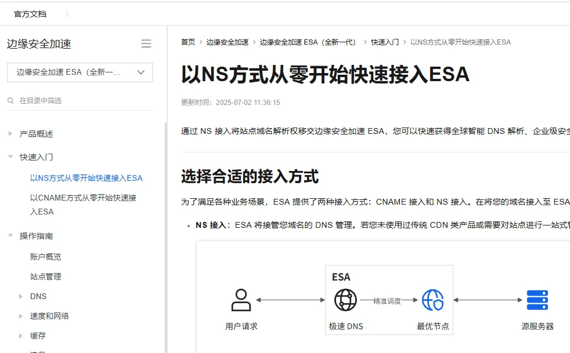Click the 最优节点 globe icon

click(432, 300)
